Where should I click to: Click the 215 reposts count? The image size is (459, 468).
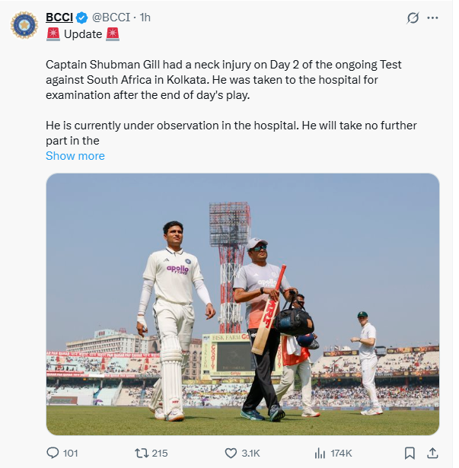[159, 453]
